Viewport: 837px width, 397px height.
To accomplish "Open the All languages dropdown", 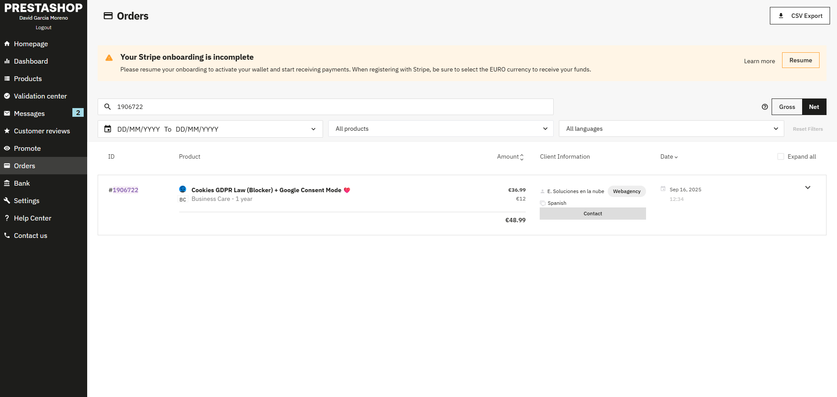I will (671, 129).
